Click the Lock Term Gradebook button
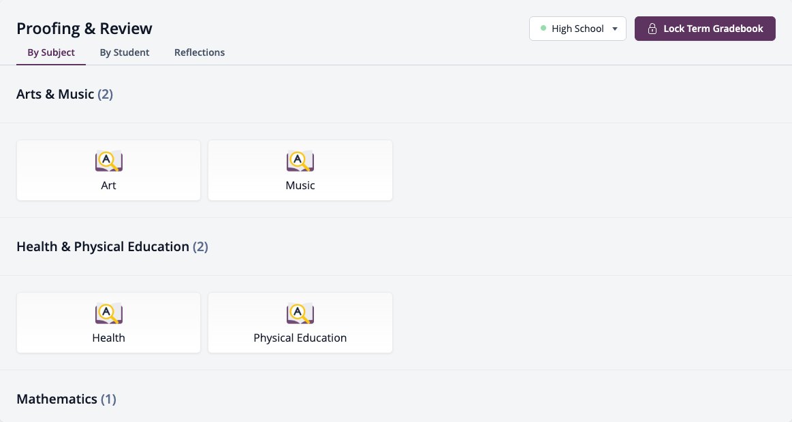792x422 pixels. (x=705, y=29)
